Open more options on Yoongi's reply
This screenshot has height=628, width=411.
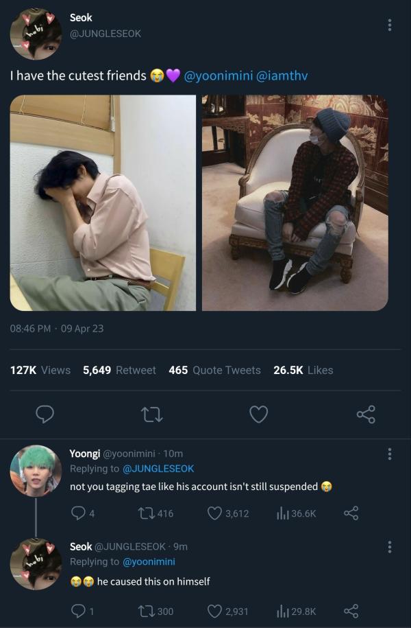point(390,454)
